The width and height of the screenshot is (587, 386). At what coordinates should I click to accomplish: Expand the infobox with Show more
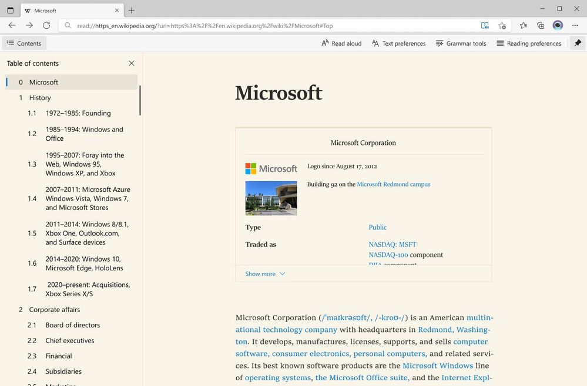click(x=265, y=274)
